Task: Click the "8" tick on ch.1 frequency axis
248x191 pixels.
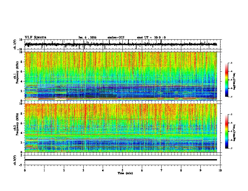Action: point(22,62)
